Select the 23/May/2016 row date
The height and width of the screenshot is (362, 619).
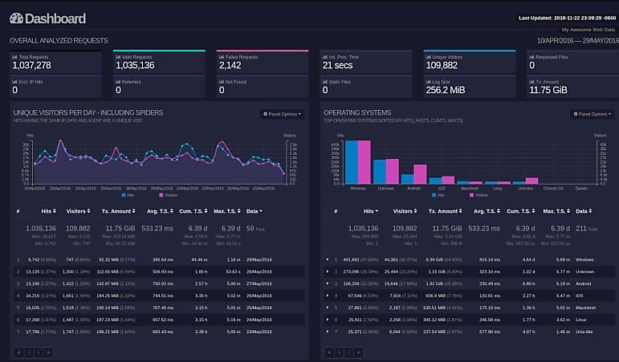[x=259, y=331]
